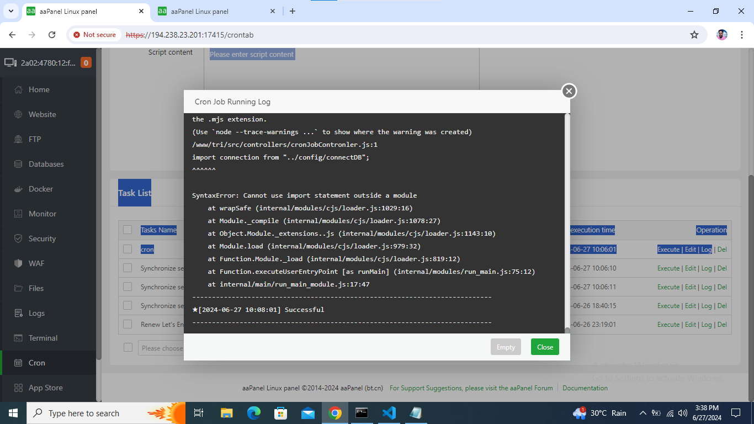Click the Empty button in the log dialog
The width and height of the screenshot is (754, 424).
coord(506,347)
